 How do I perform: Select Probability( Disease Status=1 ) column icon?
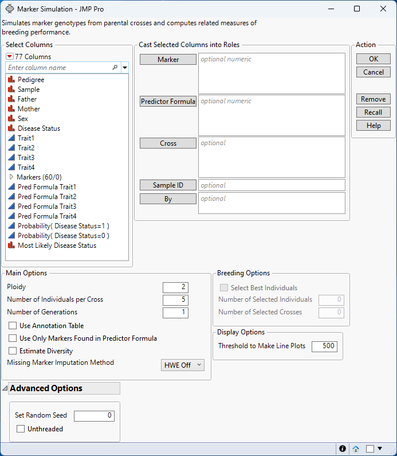click(11, 225)
